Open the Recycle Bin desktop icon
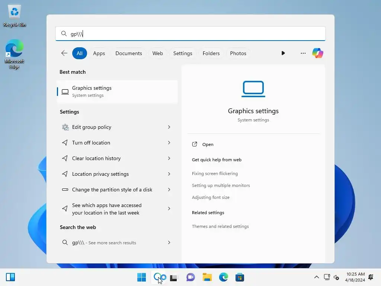The height and width of the screenshot is (286, 381). point(15,16)
